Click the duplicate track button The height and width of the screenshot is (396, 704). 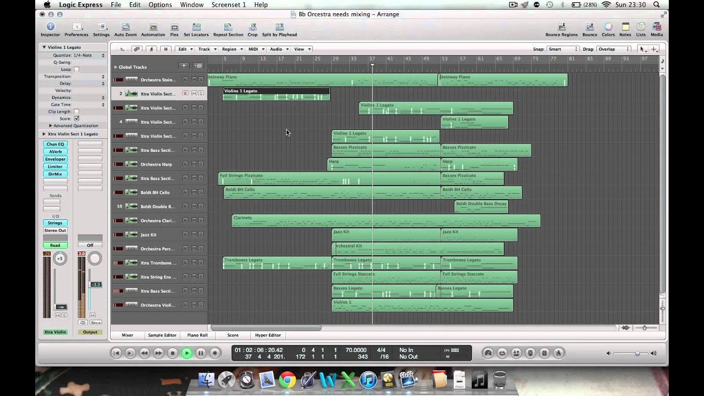click(x=198, y=66)
